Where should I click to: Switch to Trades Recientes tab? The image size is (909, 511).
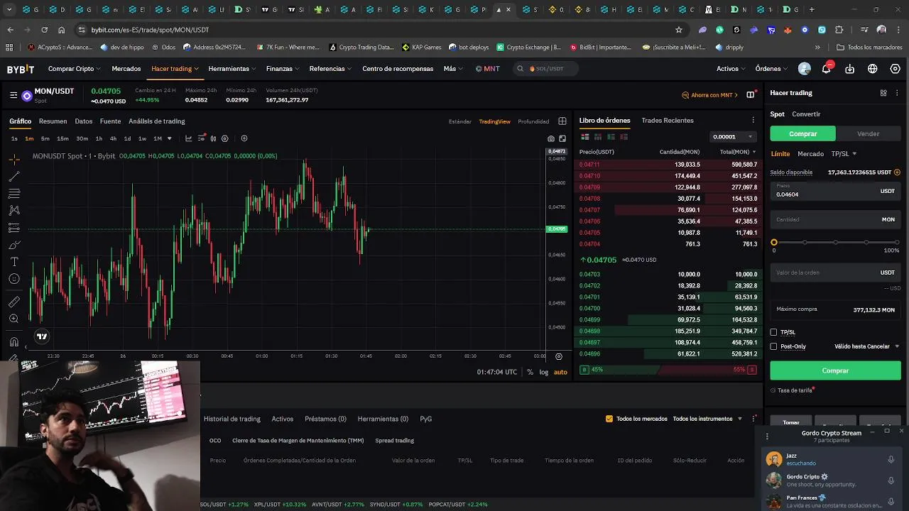(668, 121)
